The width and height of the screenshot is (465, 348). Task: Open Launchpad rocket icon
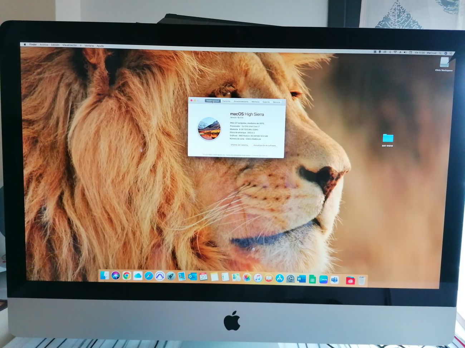[171, 276]
